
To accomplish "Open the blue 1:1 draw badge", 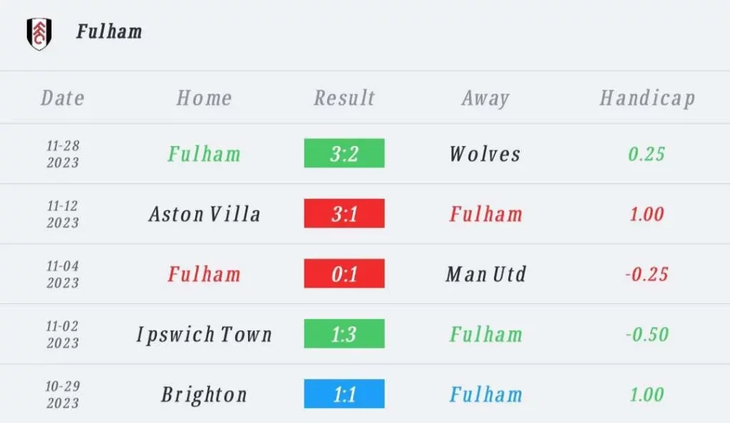I will 344,395.
